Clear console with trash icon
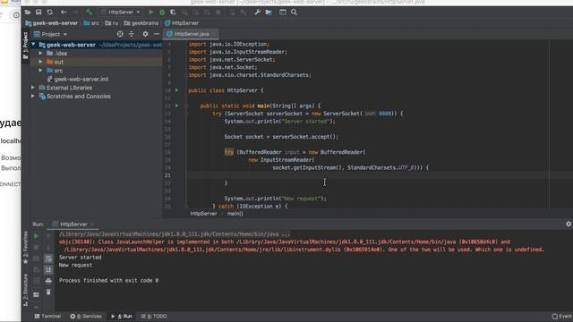 (48, 292)
